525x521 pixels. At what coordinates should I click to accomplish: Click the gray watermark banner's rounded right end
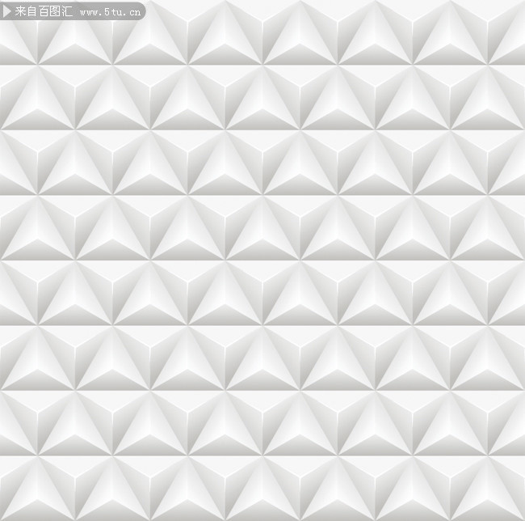coord(141,11)
